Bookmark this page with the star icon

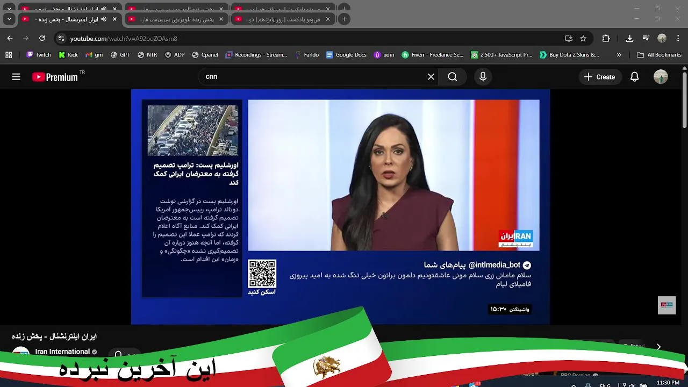[x=583, y=39]
